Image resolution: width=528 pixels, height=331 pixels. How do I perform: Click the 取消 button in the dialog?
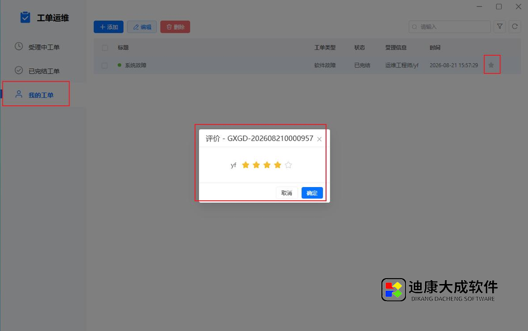point(287,193)
